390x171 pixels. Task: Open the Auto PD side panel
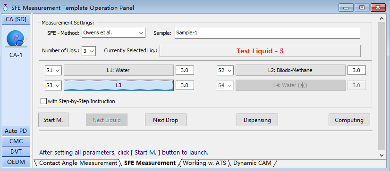[16, 131]
